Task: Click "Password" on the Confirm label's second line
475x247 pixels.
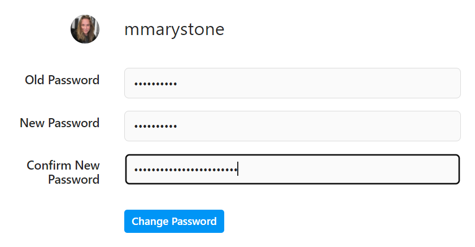Action: (x=74, y=180)
